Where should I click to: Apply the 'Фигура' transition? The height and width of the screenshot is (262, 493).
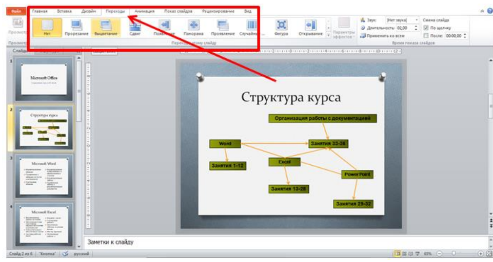coord(281,28)
